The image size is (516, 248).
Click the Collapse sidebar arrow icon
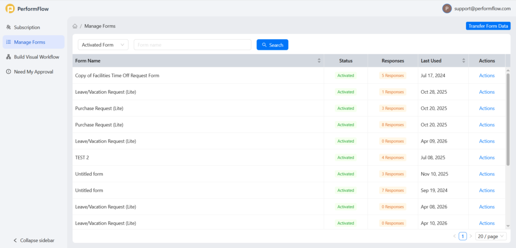tap(15, 240)
